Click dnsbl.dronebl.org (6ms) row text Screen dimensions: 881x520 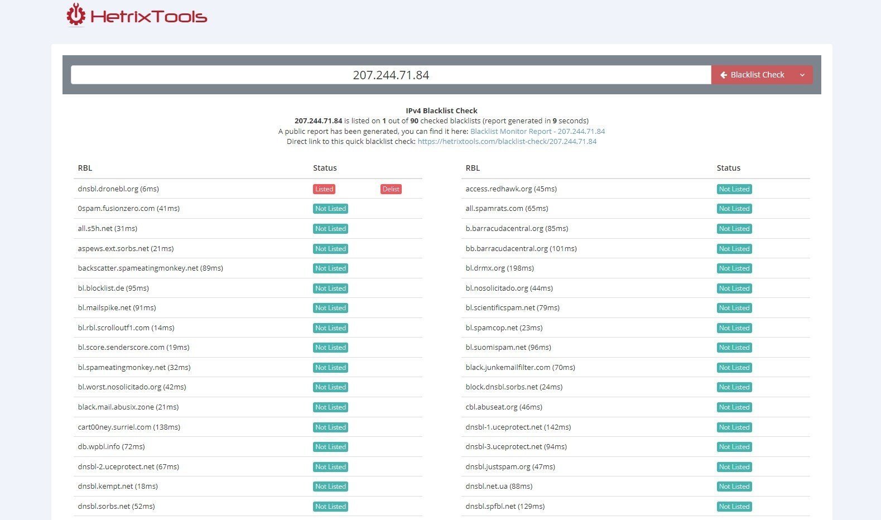118,189
